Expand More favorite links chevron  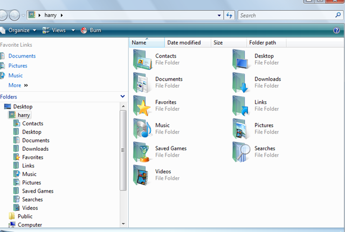(26, 85)
